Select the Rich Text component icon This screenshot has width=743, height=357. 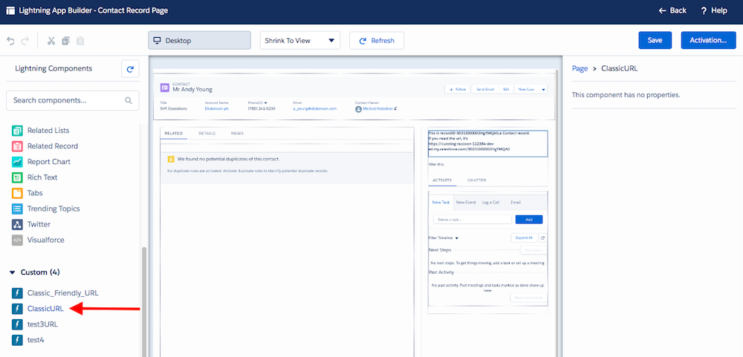click(17, 177)
